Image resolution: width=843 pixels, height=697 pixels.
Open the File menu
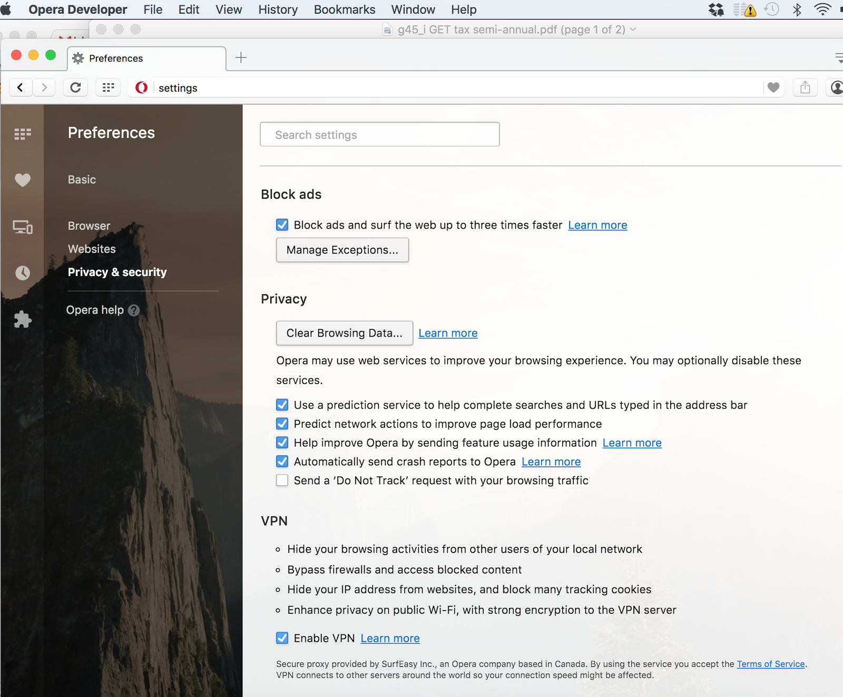(x=153, y=9)
